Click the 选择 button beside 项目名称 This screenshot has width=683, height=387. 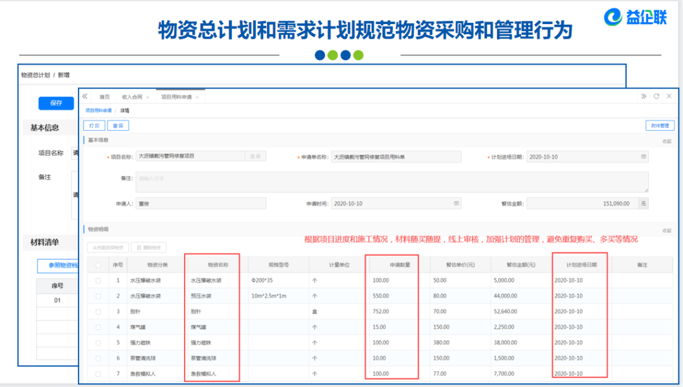click(255, 156)
